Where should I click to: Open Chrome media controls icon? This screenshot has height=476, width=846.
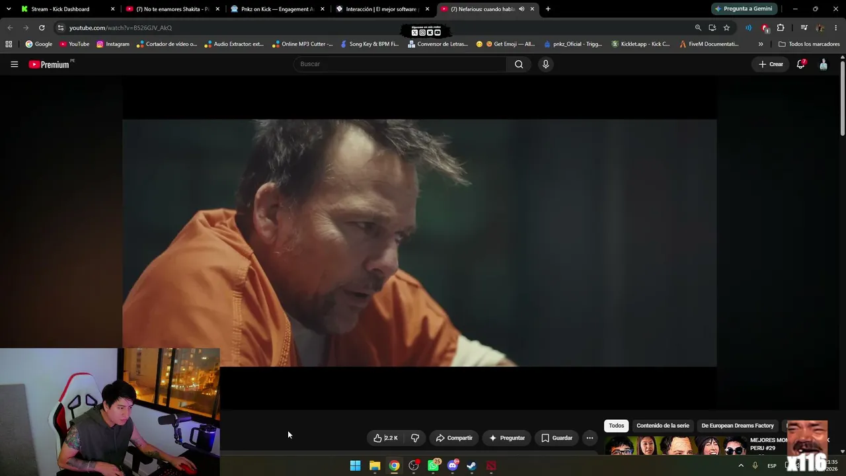(804, 28)
